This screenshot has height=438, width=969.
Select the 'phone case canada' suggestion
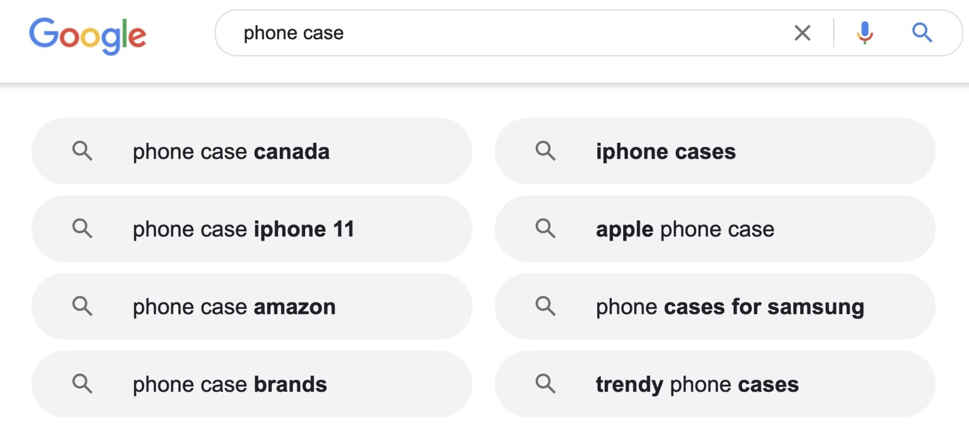(x=252, y=151)
